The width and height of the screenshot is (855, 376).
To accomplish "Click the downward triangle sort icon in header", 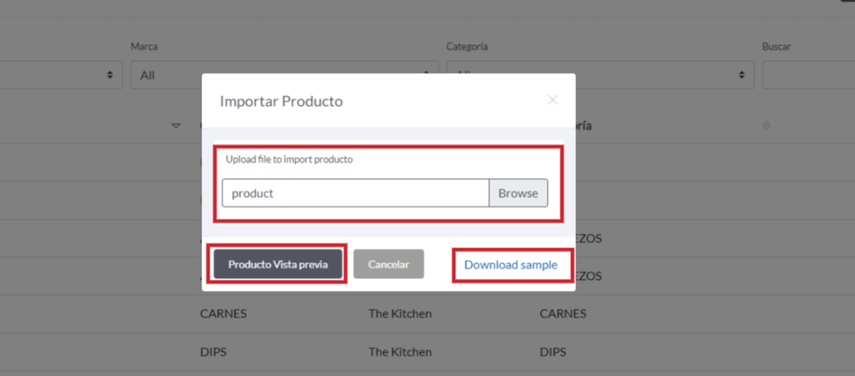I will tap(175, 126).
